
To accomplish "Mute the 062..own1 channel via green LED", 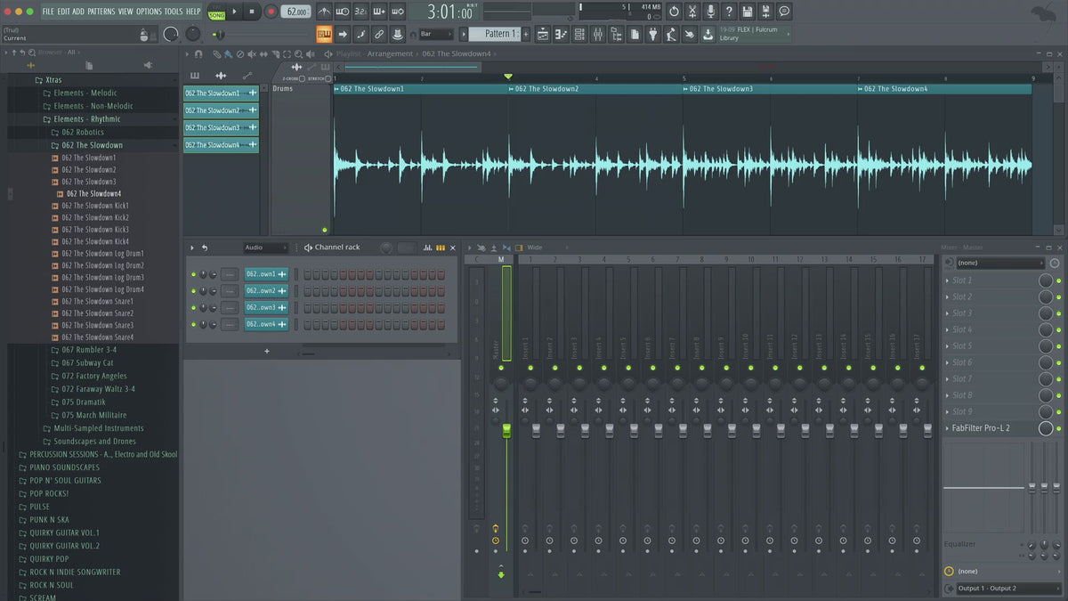I will pos(193,274).
